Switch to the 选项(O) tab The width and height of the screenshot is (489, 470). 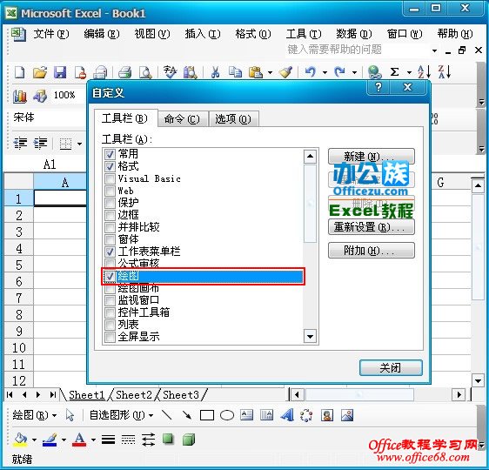pyautogui.click(x=233, y=119)
